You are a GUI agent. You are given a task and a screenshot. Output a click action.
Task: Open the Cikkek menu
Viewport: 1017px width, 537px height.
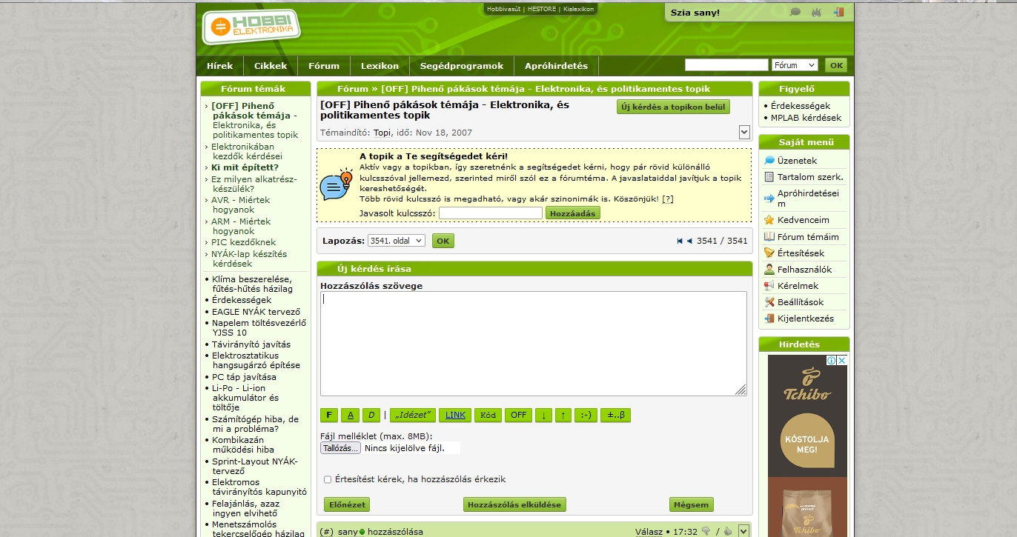pos(271,66)
